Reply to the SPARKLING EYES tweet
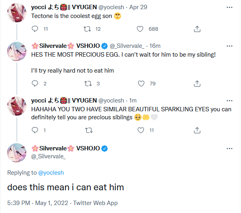241x213 pixels. (35, 130)
